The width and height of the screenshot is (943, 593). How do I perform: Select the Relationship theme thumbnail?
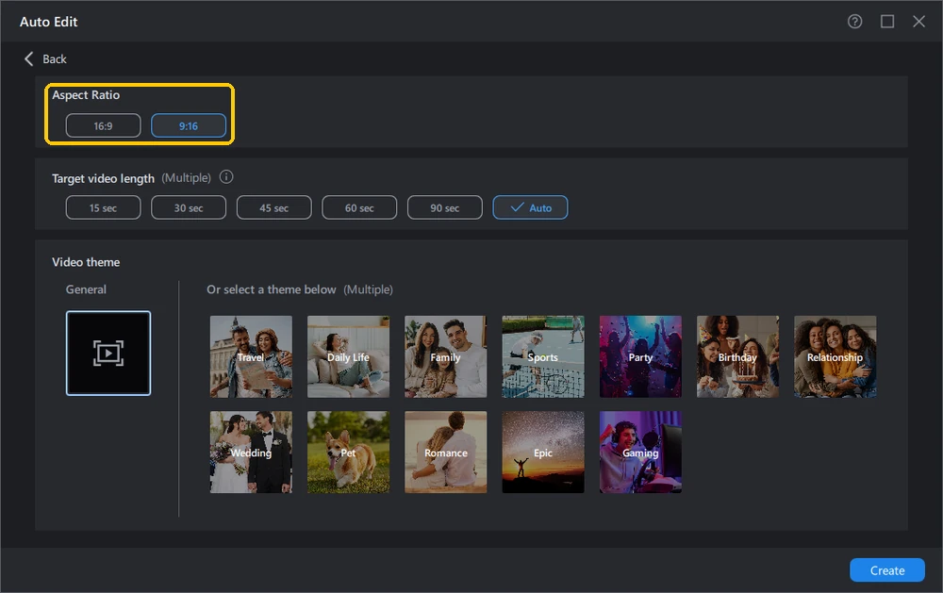[x=835, y=356]
